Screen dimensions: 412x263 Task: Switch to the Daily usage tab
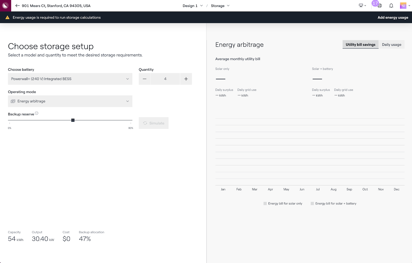(391, 45)
